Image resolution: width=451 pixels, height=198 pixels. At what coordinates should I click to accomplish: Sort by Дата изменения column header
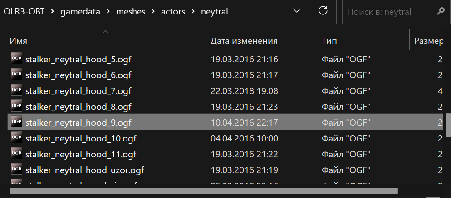point(244,41)
